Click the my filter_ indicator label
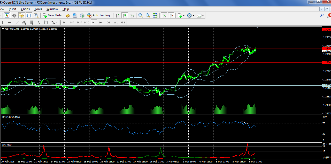Image resolution: width=331 pixels, height=164 pixels. (x=7, y=145)
